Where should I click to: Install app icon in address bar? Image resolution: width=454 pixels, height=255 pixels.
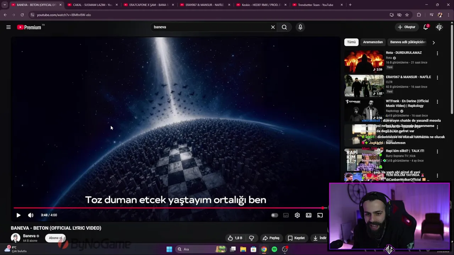(x=392, y=15)
